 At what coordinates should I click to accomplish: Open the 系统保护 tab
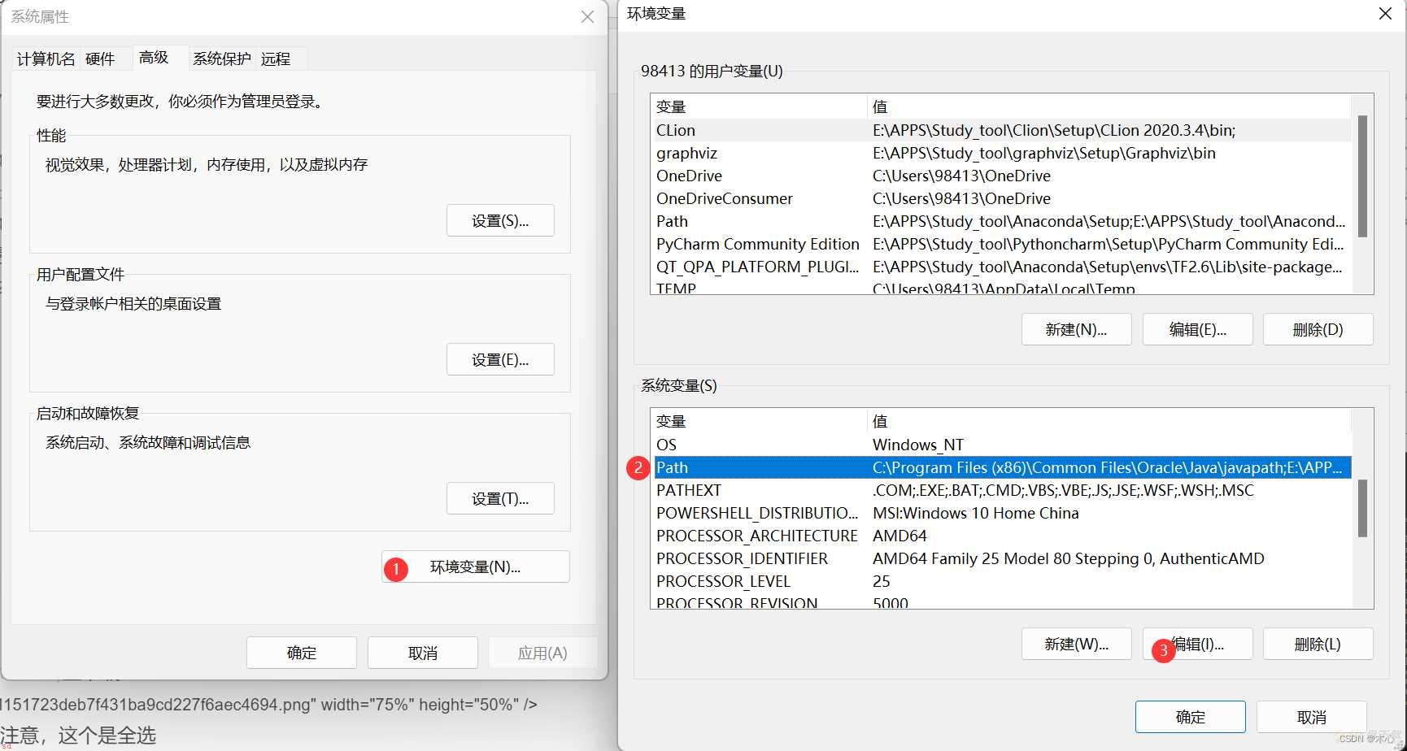click(222, 59)
